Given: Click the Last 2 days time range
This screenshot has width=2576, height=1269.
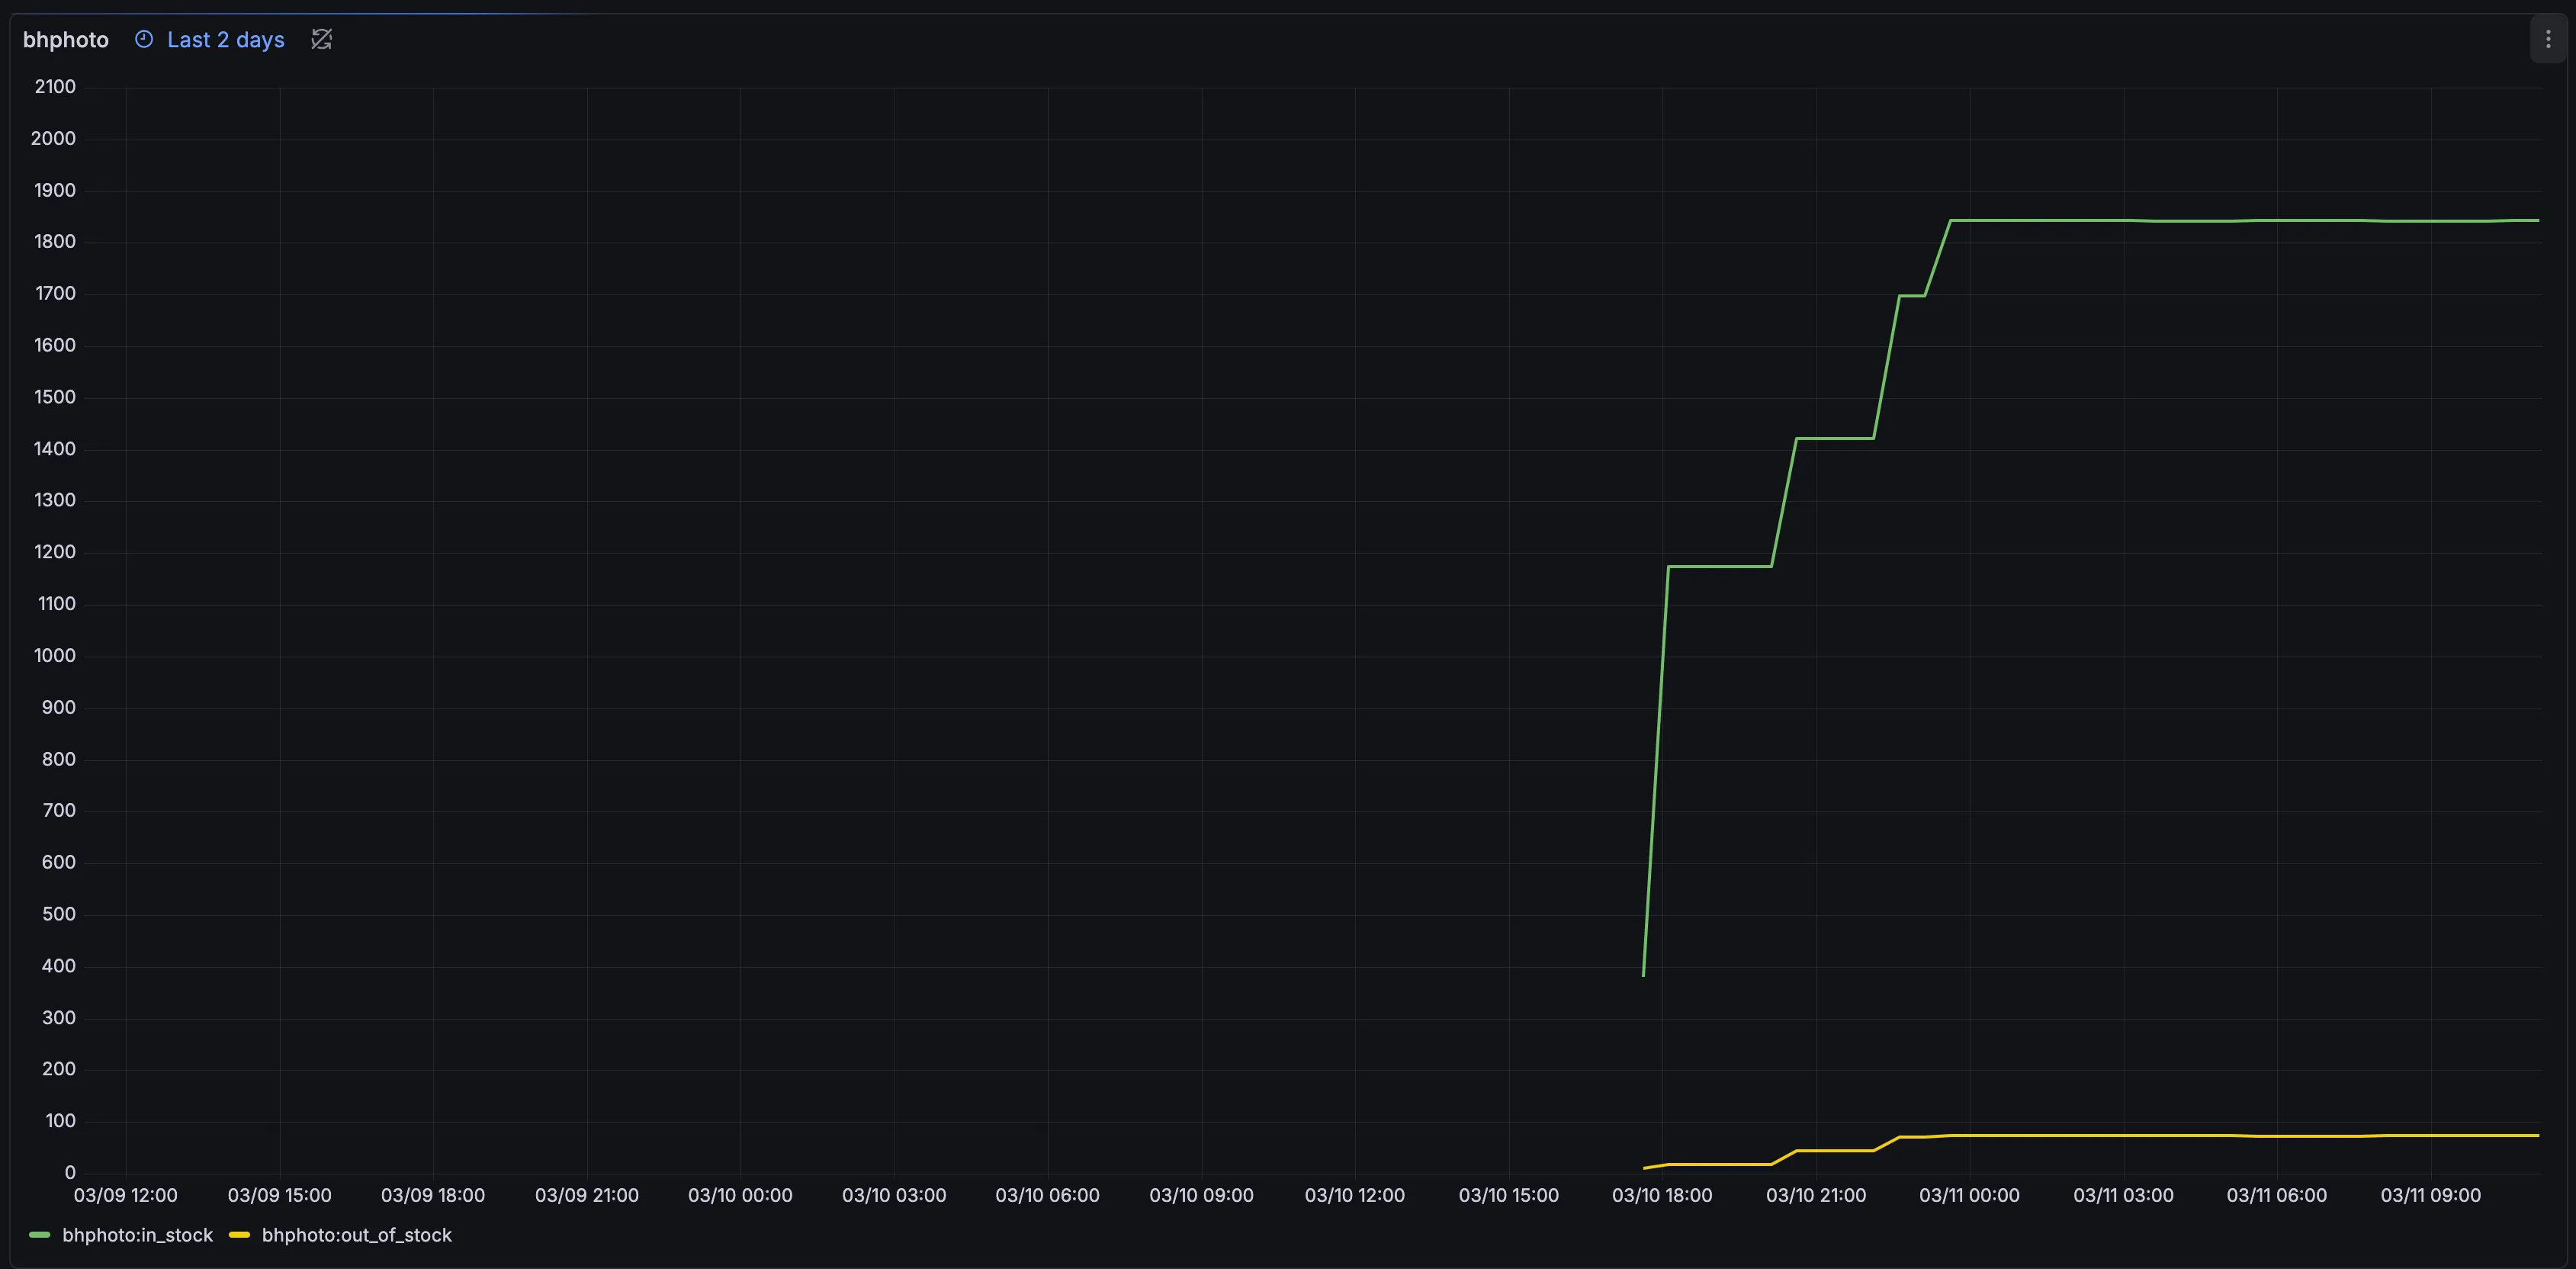Looking at the screenshot, I should coord(225,40).
